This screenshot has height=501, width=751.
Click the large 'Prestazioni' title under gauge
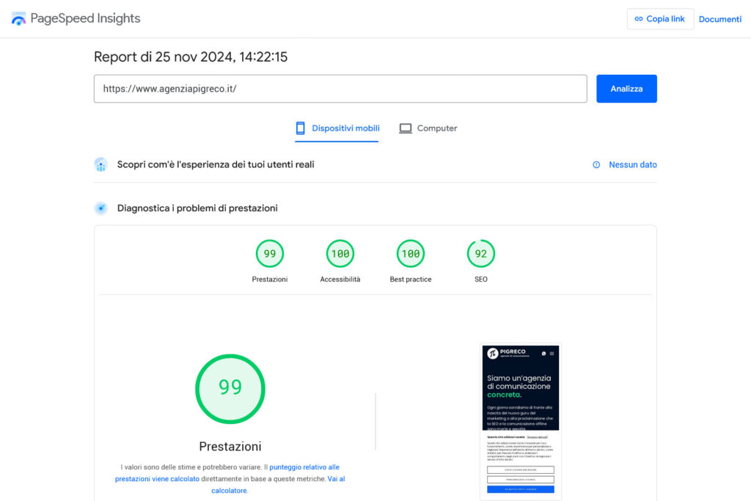(x=230, y=447)
